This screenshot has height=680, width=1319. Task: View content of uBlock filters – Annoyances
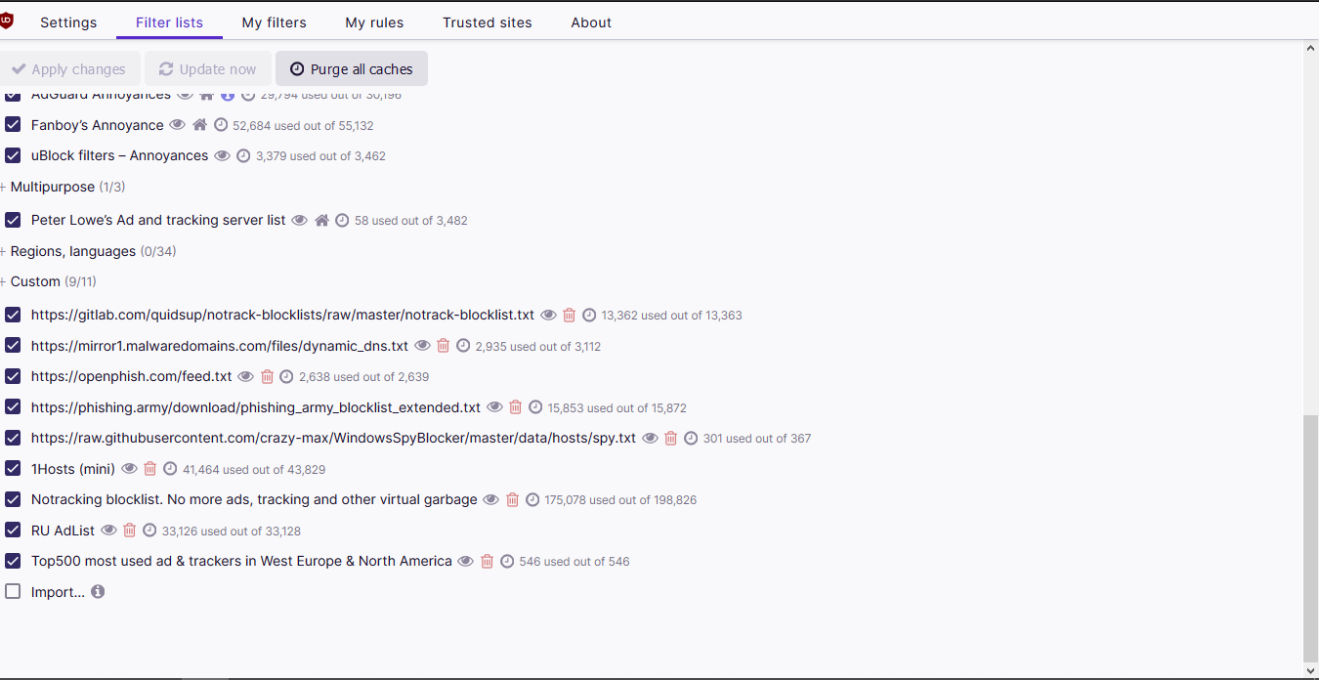point(222,155)
